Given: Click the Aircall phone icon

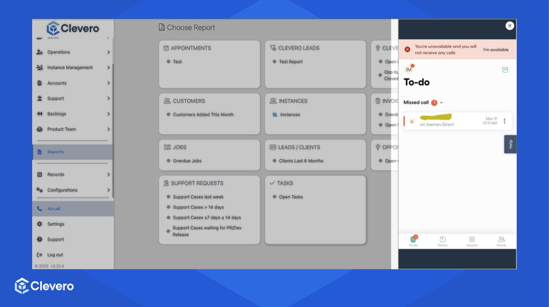Looking at the screenshot, I should 40,209.
